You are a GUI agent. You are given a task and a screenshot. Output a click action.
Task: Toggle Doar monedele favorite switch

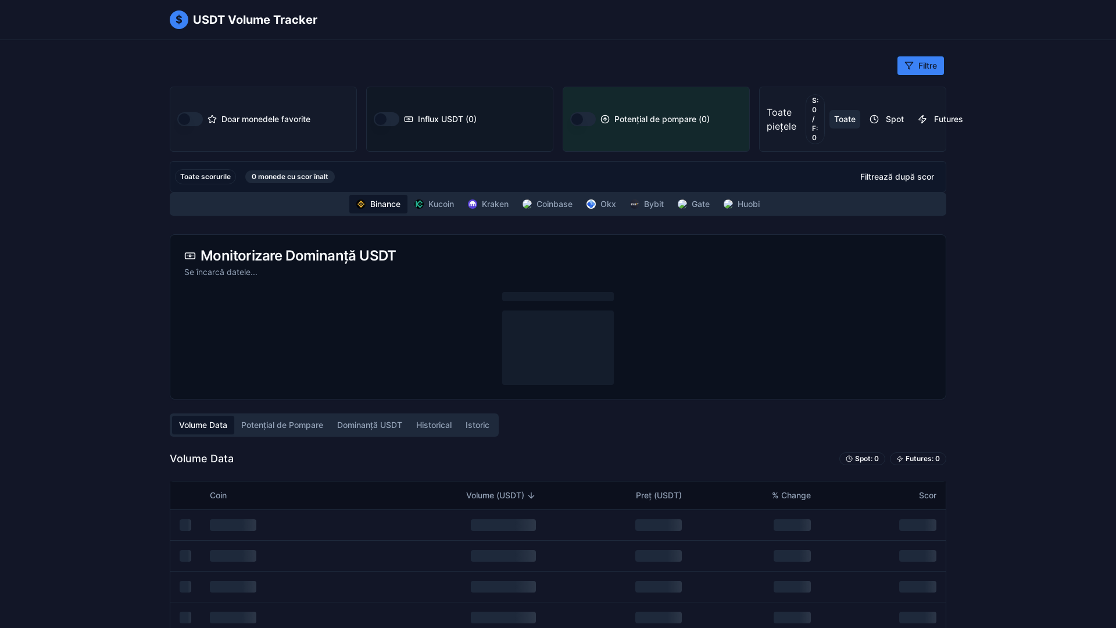[x=190, y=119]
